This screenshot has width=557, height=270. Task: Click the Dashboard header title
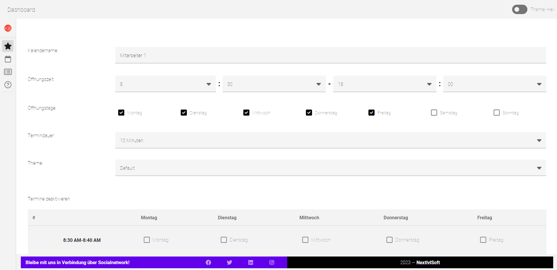point(21,10)
